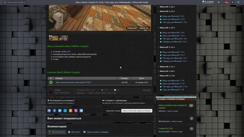Open the second screenshot thumbnail
The width and height of the screenshot is (244, 137).
coord(64,38)
